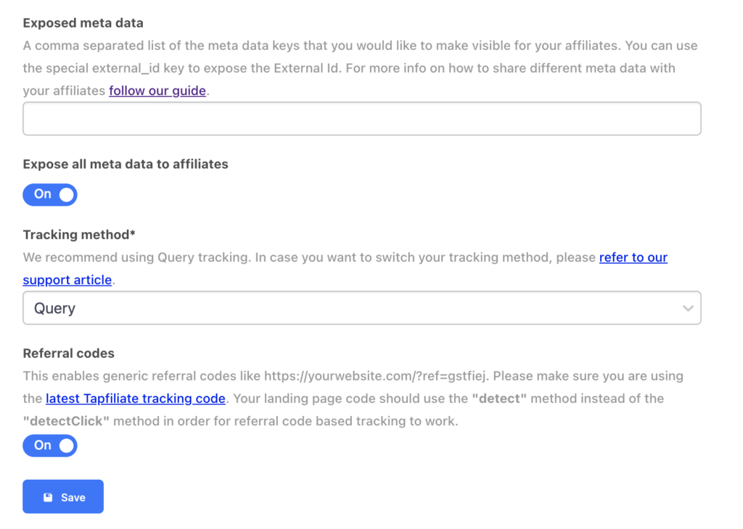Click the floppy disk icon on Save
Screen dimensions: 743x529
48,497
